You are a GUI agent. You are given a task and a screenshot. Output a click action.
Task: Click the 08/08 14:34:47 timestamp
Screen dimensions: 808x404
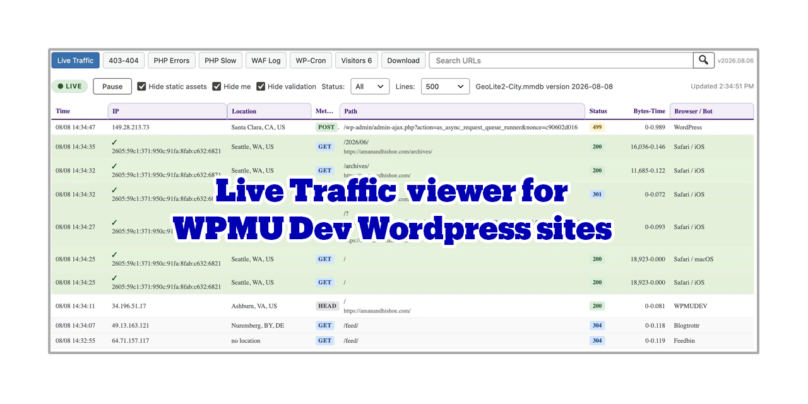75,127
